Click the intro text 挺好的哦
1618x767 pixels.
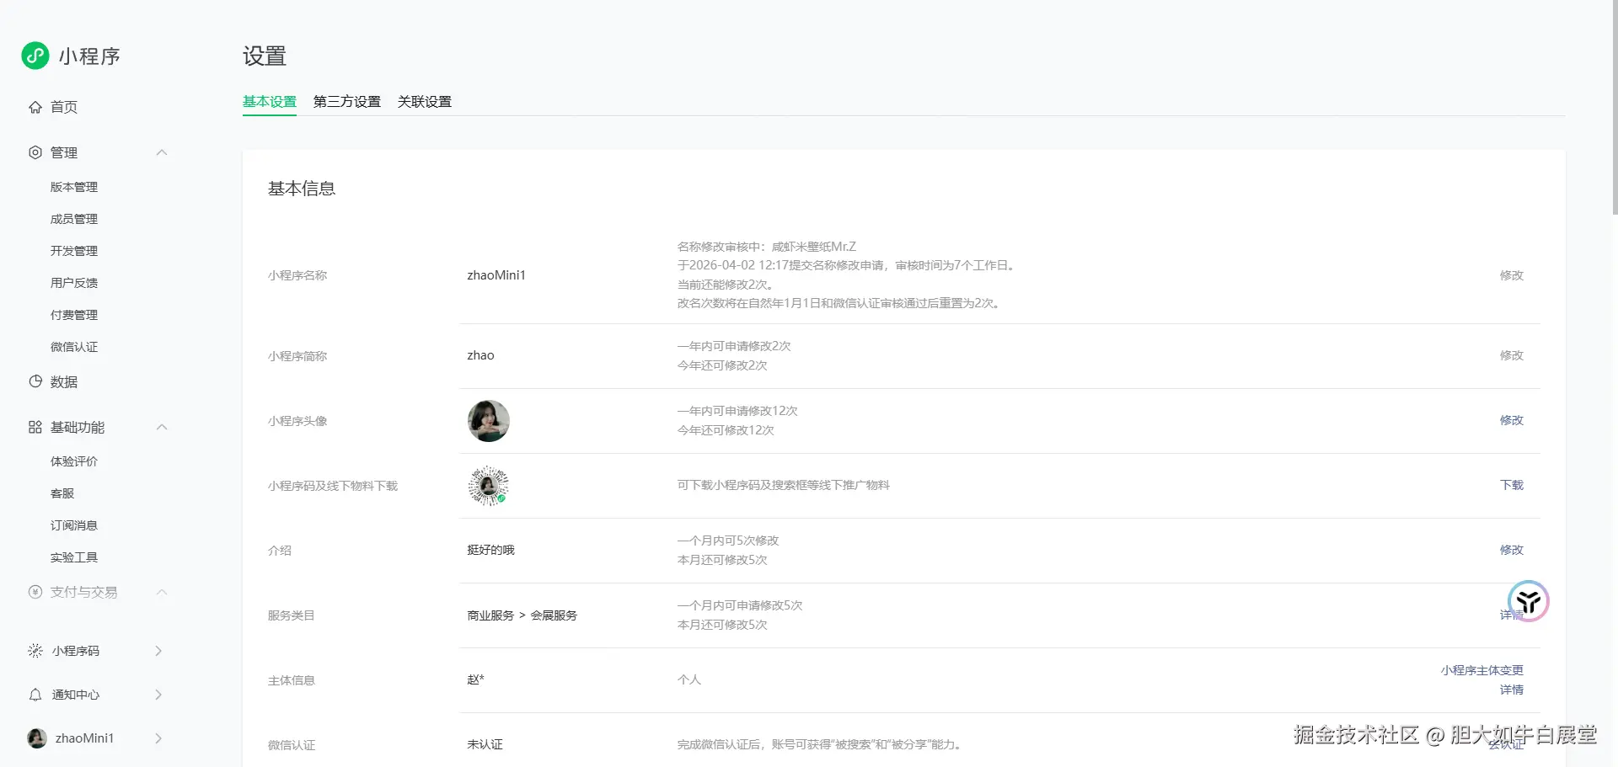[x=491, y=550]
